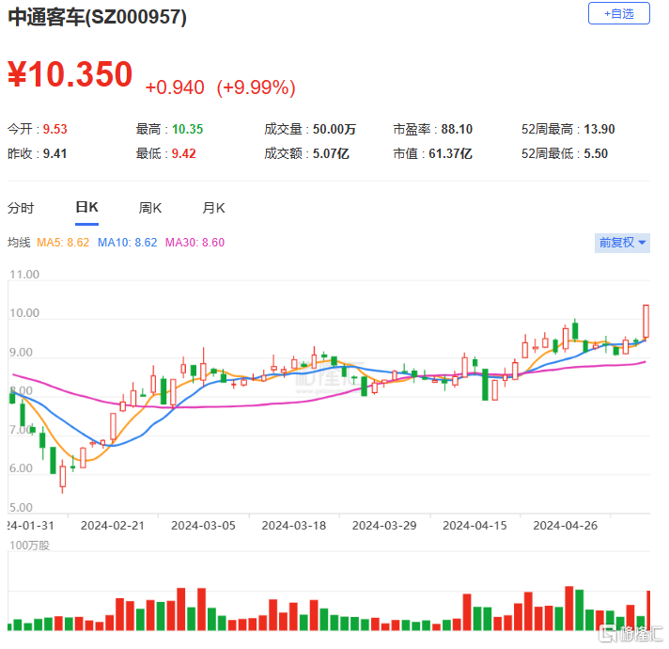The image size is (669, 649).
Task: Click the 2024-04-15 date axis label
Action: click(475, 525)
